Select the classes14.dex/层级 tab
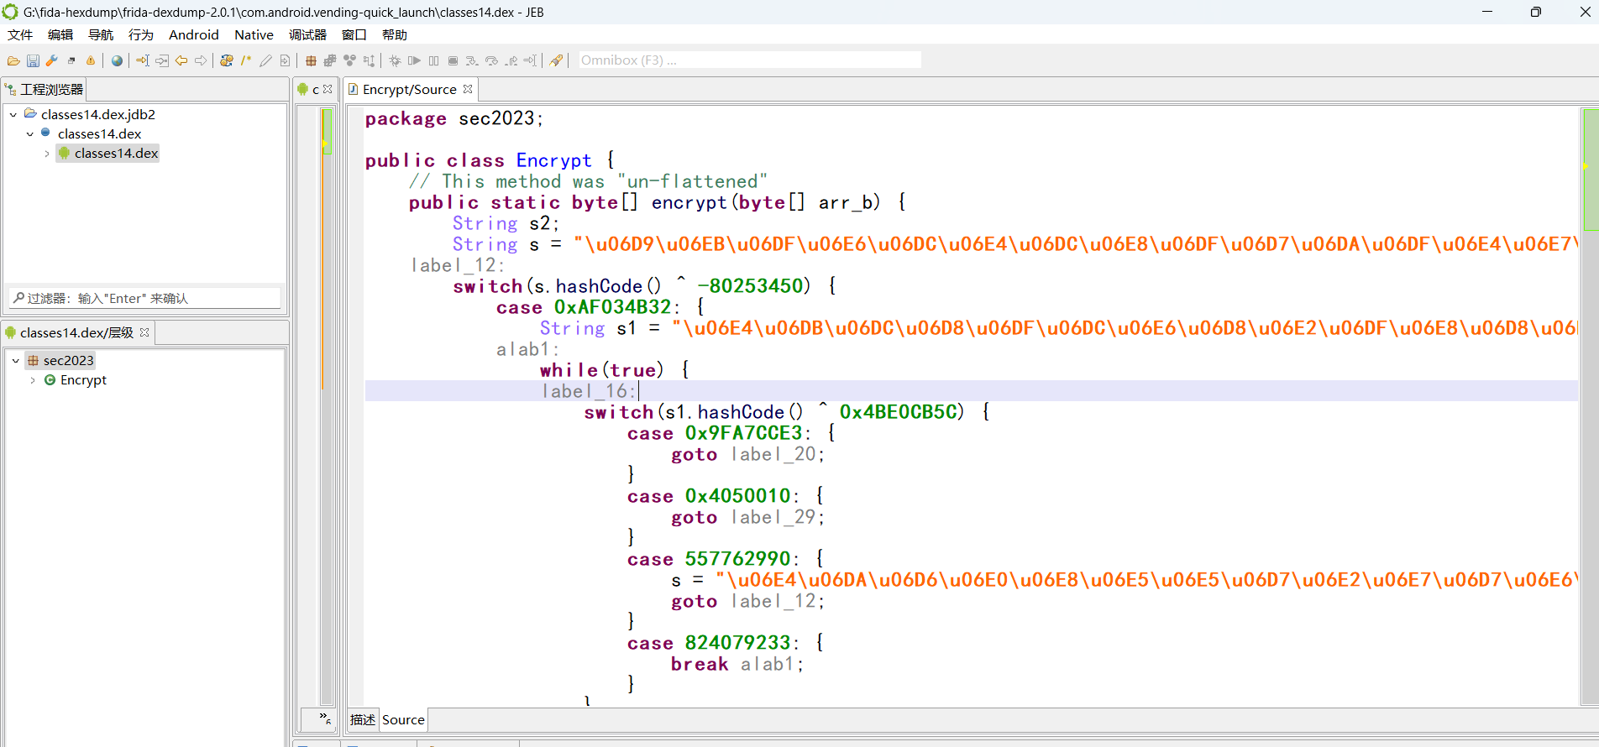The image size is (1599, 747). 76,333
